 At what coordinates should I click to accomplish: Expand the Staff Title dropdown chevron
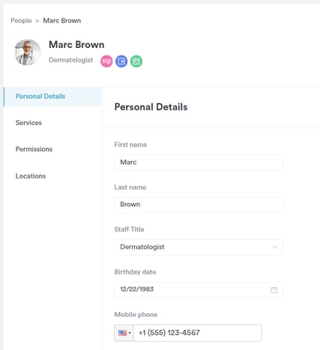point(275,247)
